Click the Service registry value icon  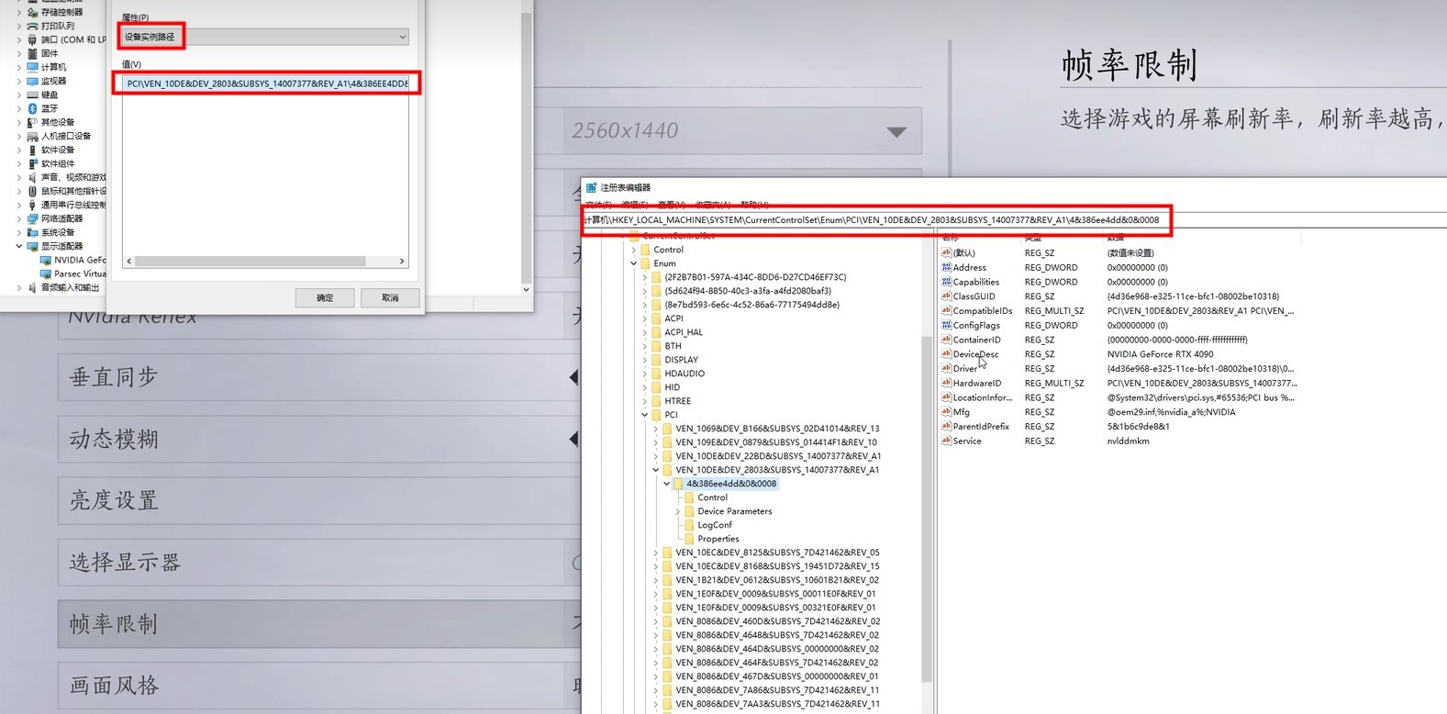pyautogui.click(x=946, y=441)
